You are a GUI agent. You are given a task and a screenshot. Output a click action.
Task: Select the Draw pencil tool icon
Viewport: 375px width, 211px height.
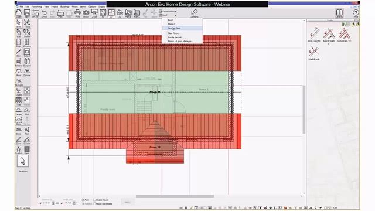[19, 141]
